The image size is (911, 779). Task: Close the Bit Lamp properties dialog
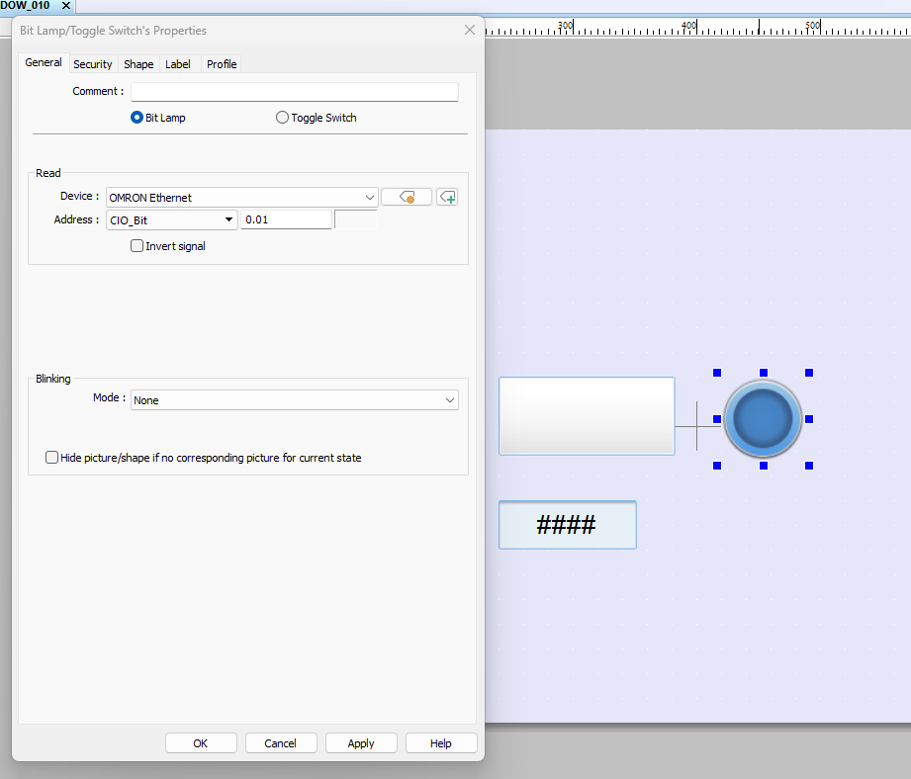(x=469, y=31)
